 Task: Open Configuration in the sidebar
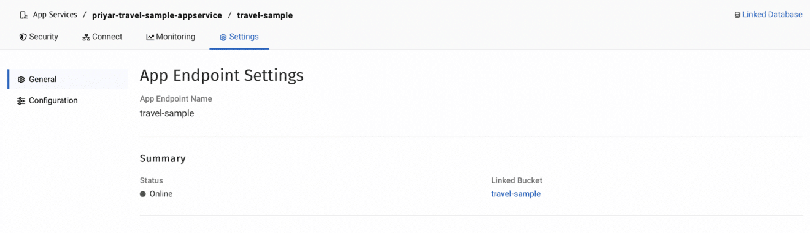(67, 101)
